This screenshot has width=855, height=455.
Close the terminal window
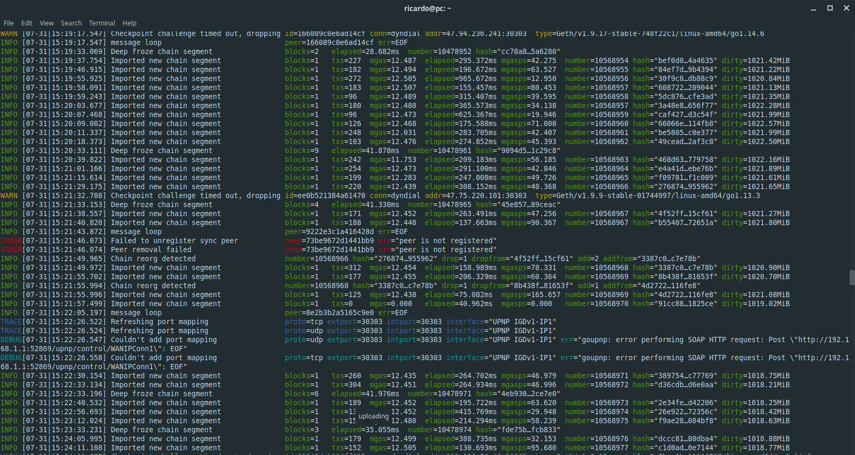pos(847,8)
